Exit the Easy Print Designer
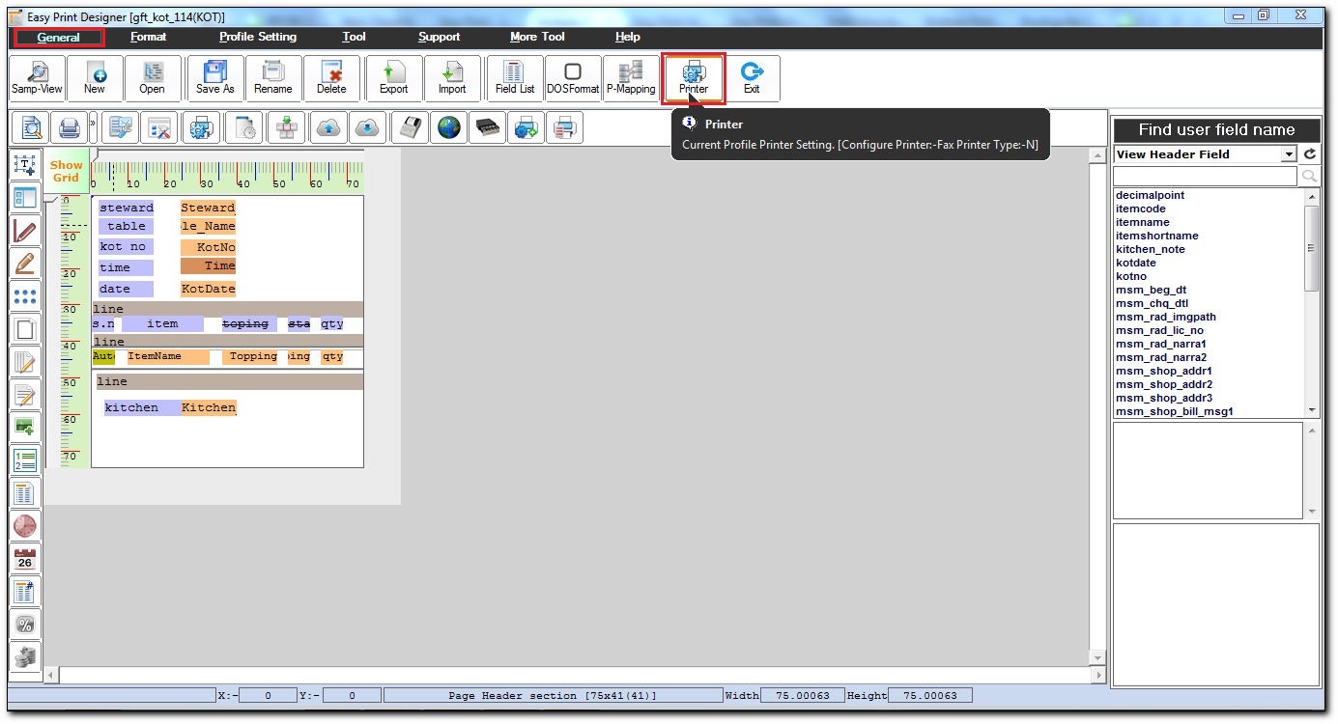 [x=752, y=78]
